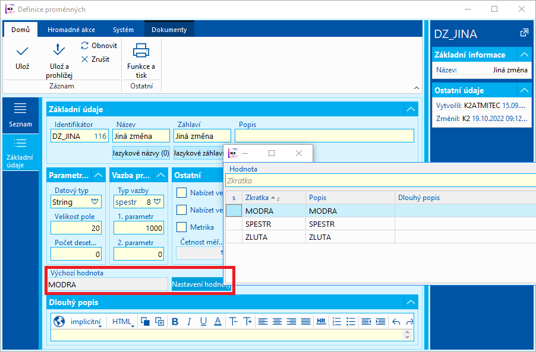Switch to Hromadné akce ribbon tab
Viewport: 536px width, 352px height.
coord(70,30)
